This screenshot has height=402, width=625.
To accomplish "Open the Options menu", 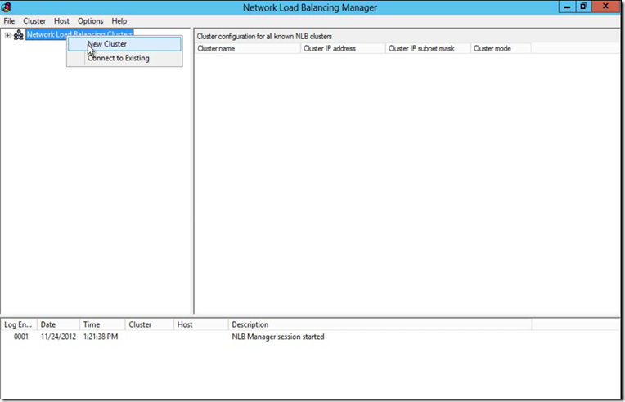I will click(91, 21).
